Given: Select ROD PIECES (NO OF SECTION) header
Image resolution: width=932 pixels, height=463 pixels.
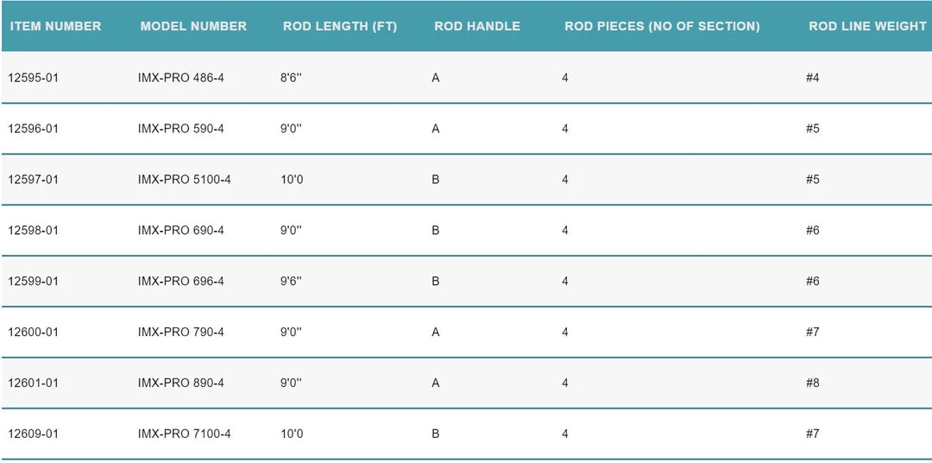Looking at the screenshot, I should 662,26.
